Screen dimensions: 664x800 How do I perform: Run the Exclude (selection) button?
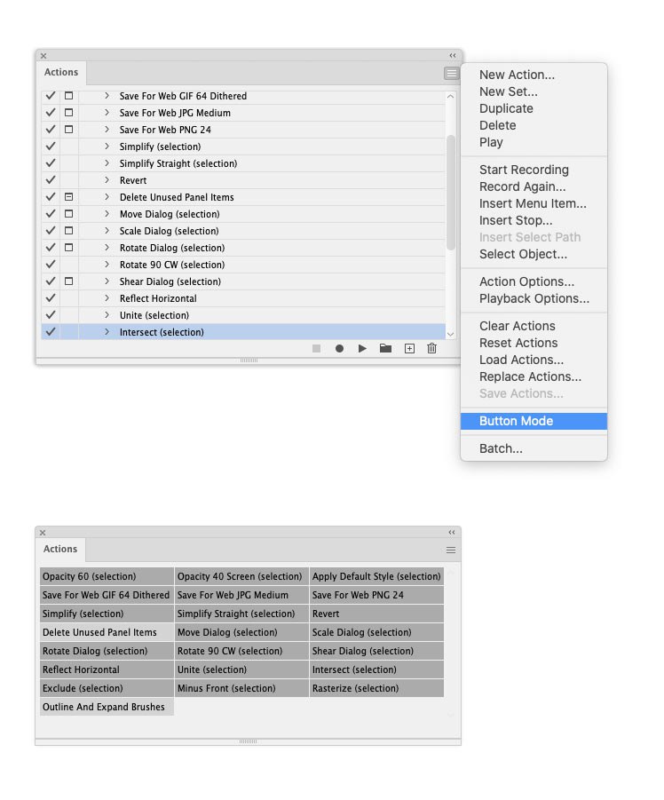[x=107, y=688]
